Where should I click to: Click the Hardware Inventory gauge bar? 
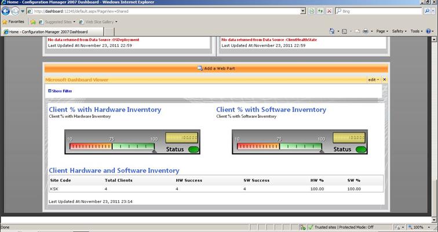(x=112, y=147)
